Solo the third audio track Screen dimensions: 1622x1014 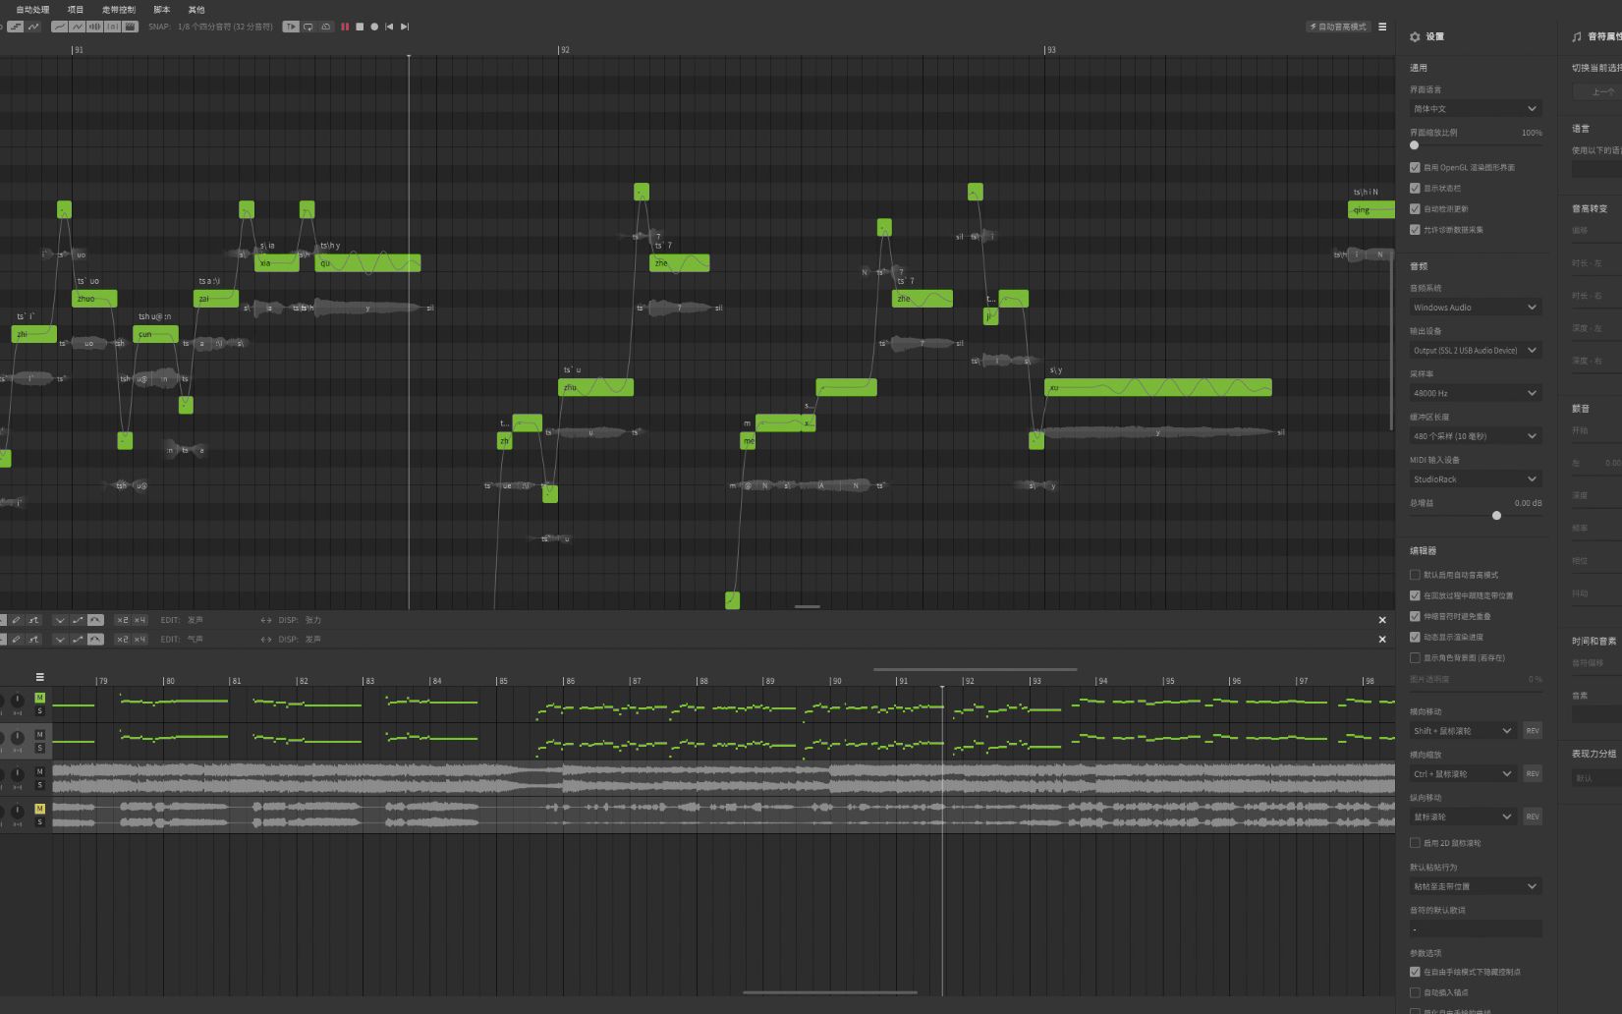pos(40,785)
